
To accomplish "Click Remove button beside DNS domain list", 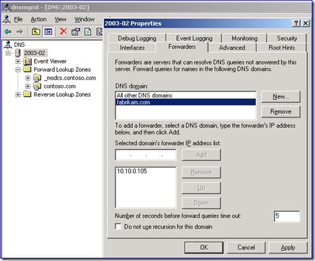I will (x=281, y=111).
